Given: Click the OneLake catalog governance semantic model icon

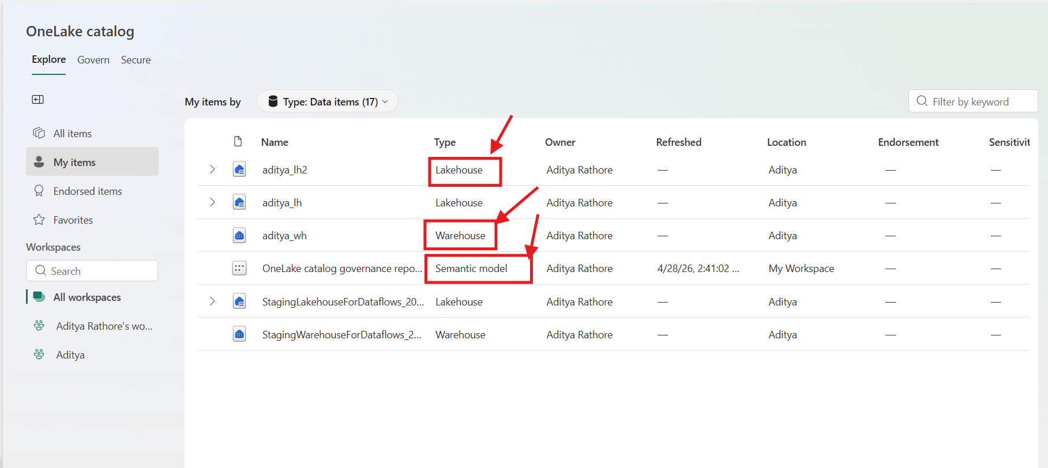Looking at the screenshot, I should (239, 268).
